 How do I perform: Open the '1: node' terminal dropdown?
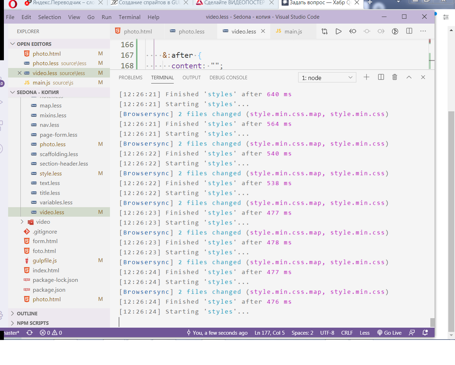(x=327, y=78)
